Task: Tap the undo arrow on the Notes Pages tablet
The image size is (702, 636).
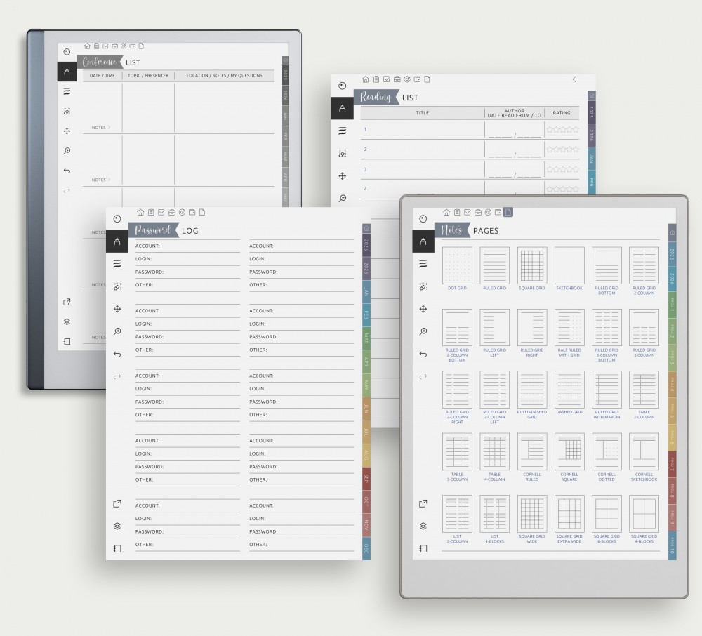Action: click(423, 354)
